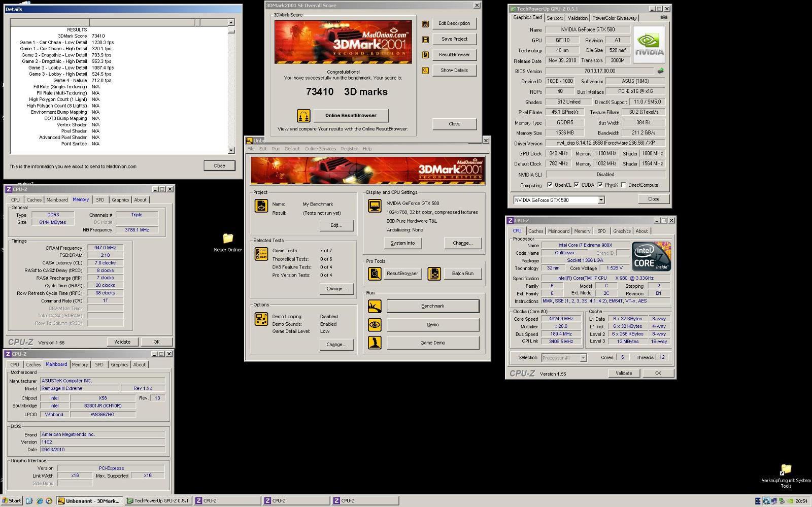Click the Core Speed 4924.9 MHz value
Viewport: 812px width, 507px height.
click(x=561, y=319)
